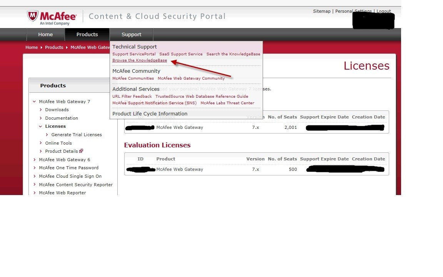Click external link icon beside Product Details

81,151
